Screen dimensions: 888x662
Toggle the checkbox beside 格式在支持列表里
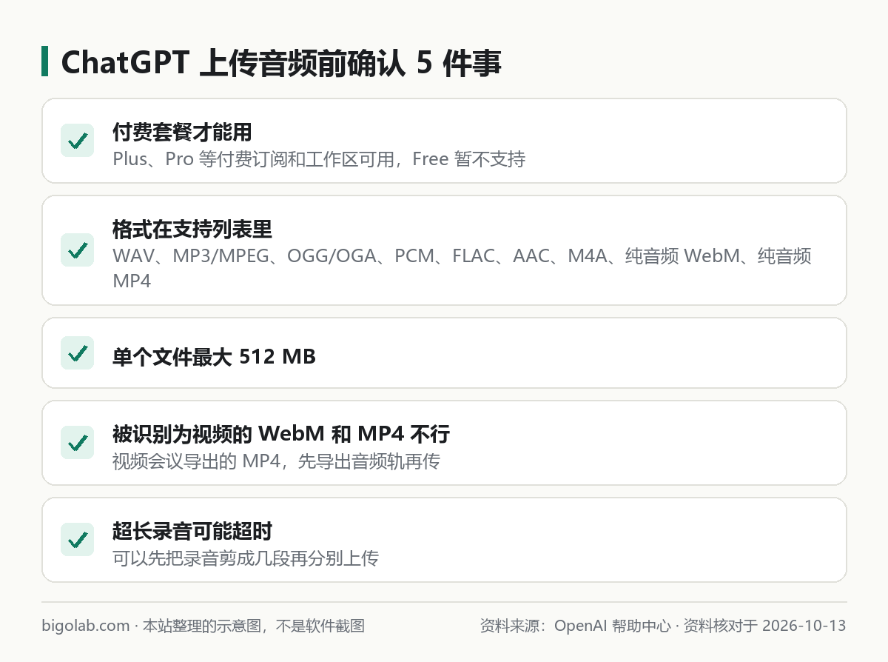[77, 250]
